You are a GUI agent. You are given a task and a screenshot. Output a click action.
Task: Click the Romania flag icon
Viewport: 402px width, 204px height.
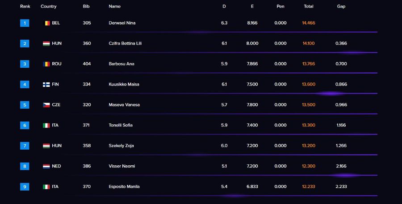46,64
